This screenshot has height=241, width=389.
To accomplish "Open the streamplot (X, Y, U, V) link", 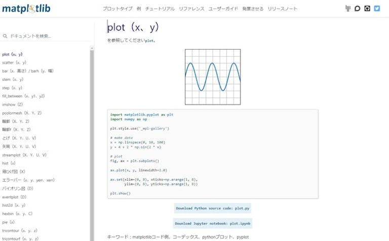I will (24, 155).
